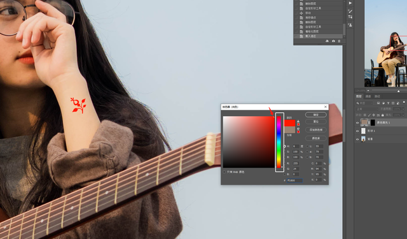Click the History panel scroll down arrow

coord(344,37)
